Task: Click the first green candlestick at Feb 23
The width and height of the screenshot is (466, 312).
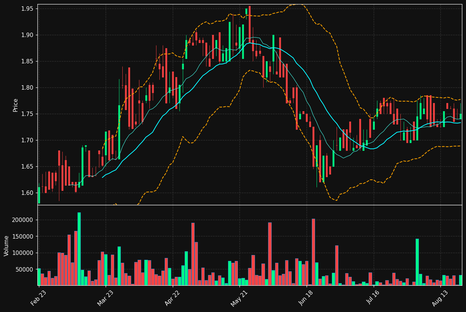Action: (39, 195)
